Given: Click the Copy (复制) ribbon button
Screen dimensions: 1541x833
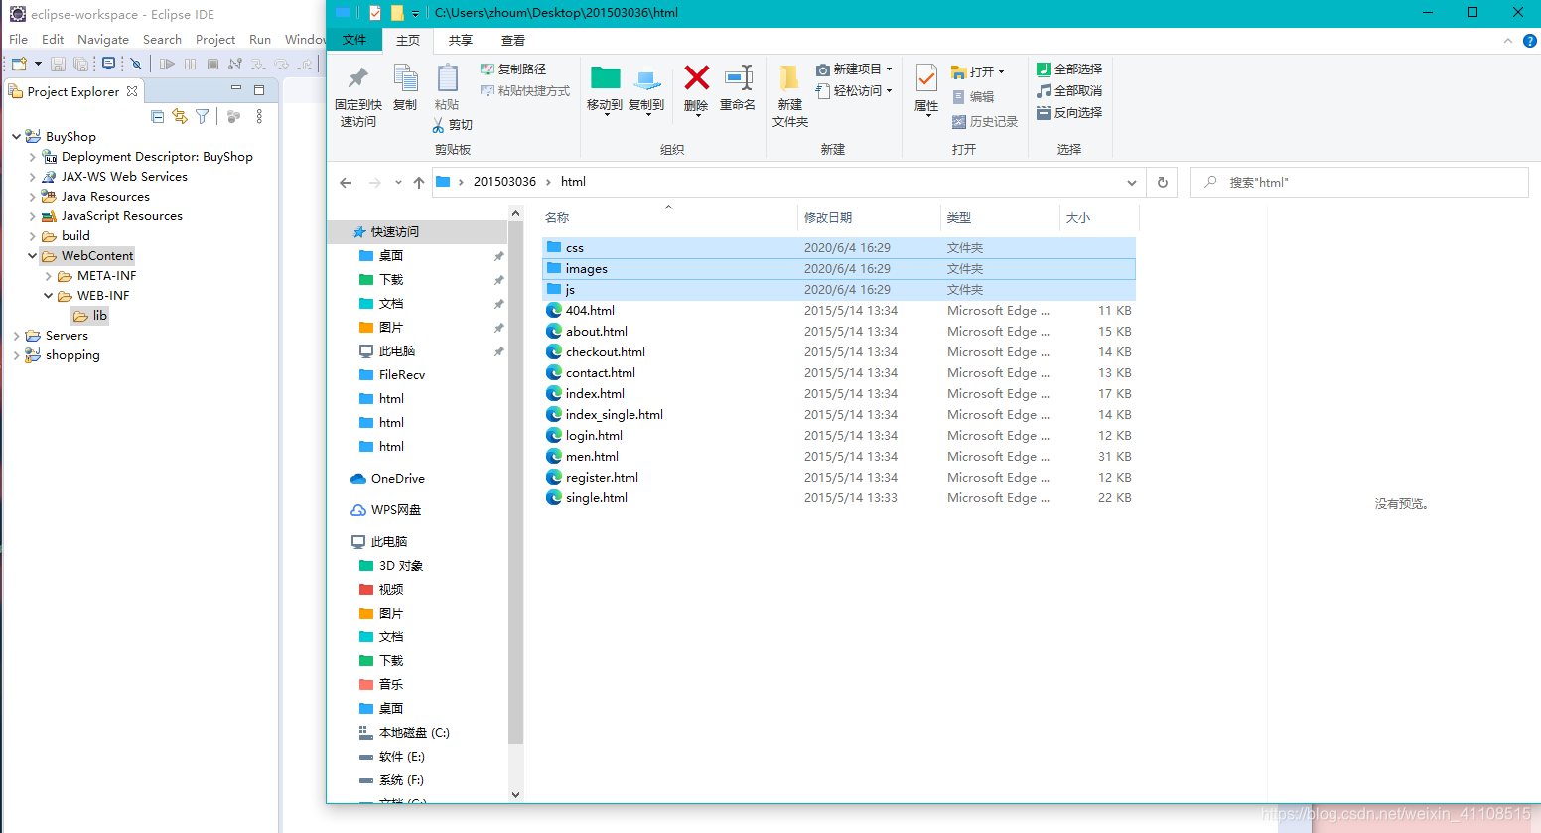Looking at the screenshot, I should (405, 87).
